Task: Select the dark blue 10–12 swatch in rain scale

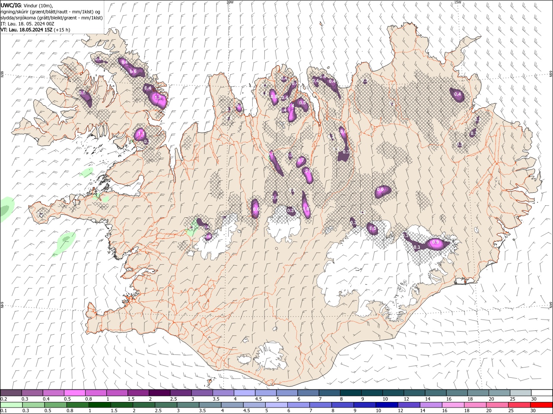Action: click(x=386, y=405)
